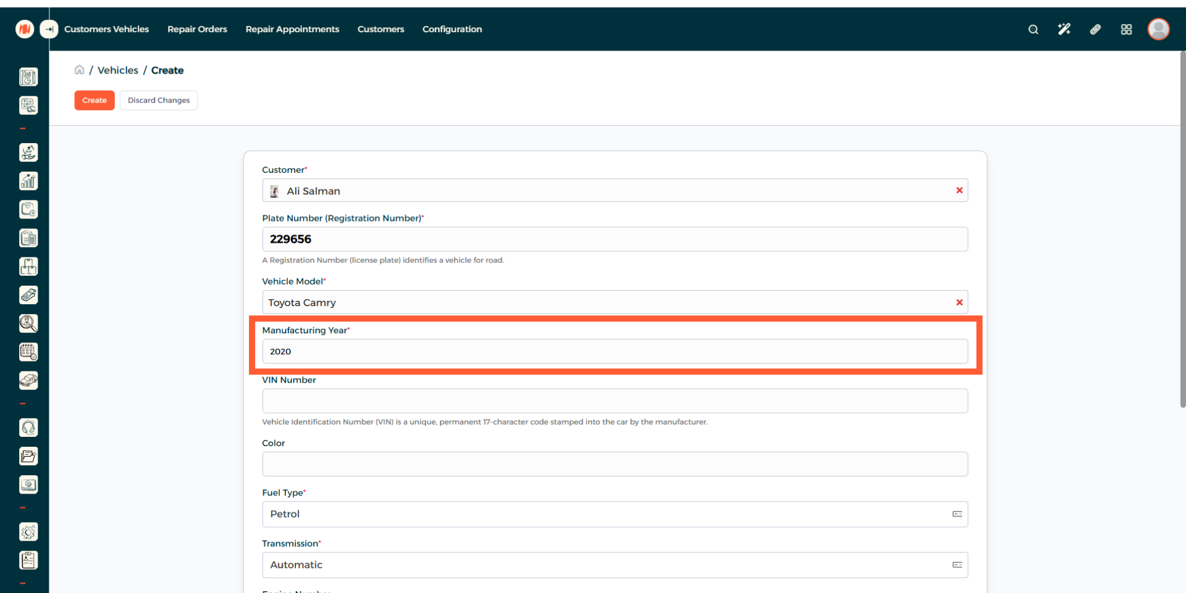Open the Vehicle Model Toyota Camry selector

[605, 302]
